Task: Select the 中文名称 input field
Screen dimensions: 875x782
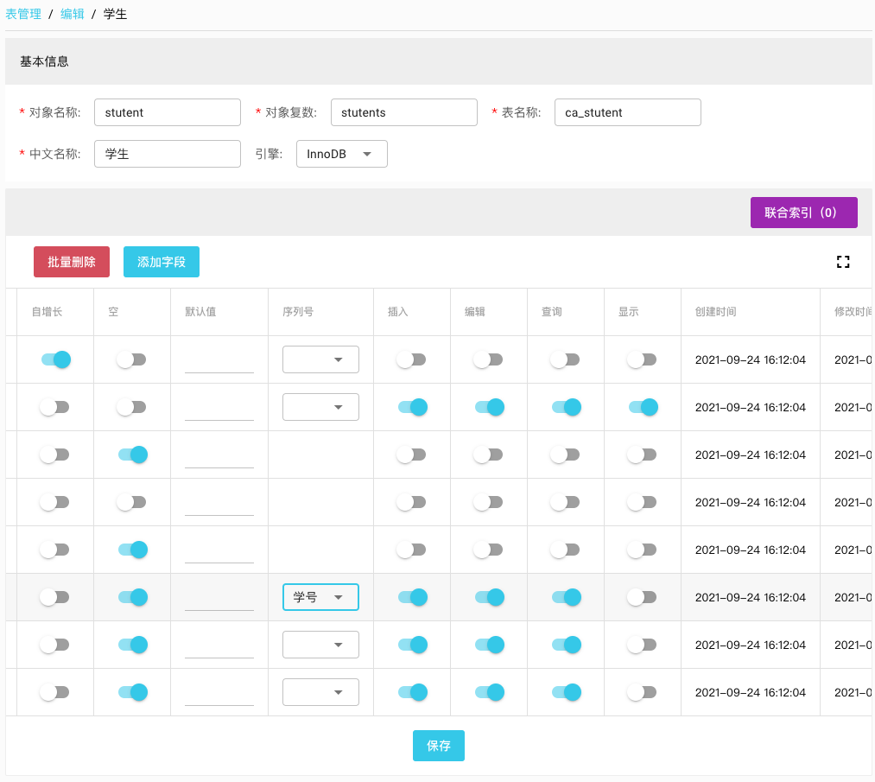Action: (x=167, y=154)
